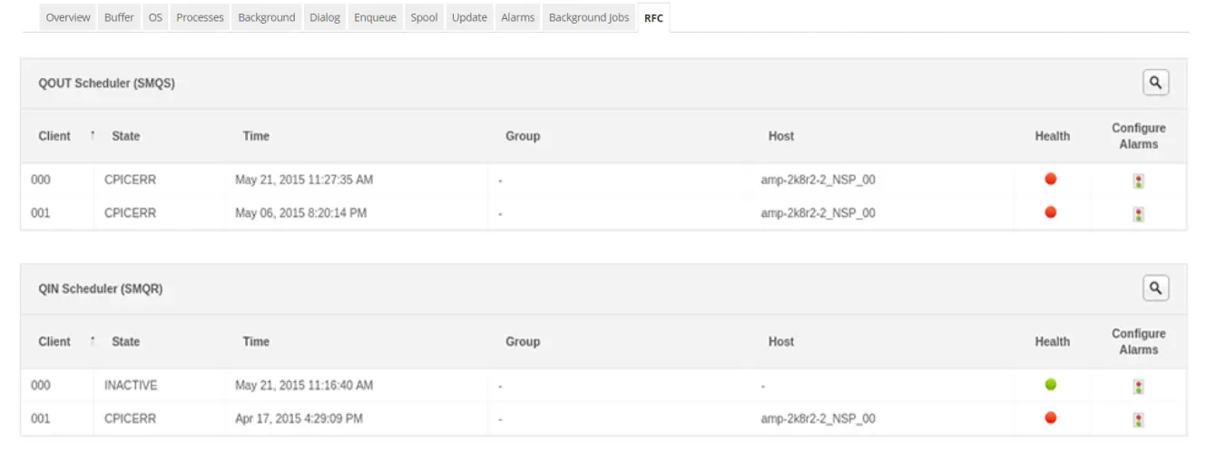Click green health indicator for QIN client 000
Viewport: 1216px width, 451px height.
coord(1051,385)
